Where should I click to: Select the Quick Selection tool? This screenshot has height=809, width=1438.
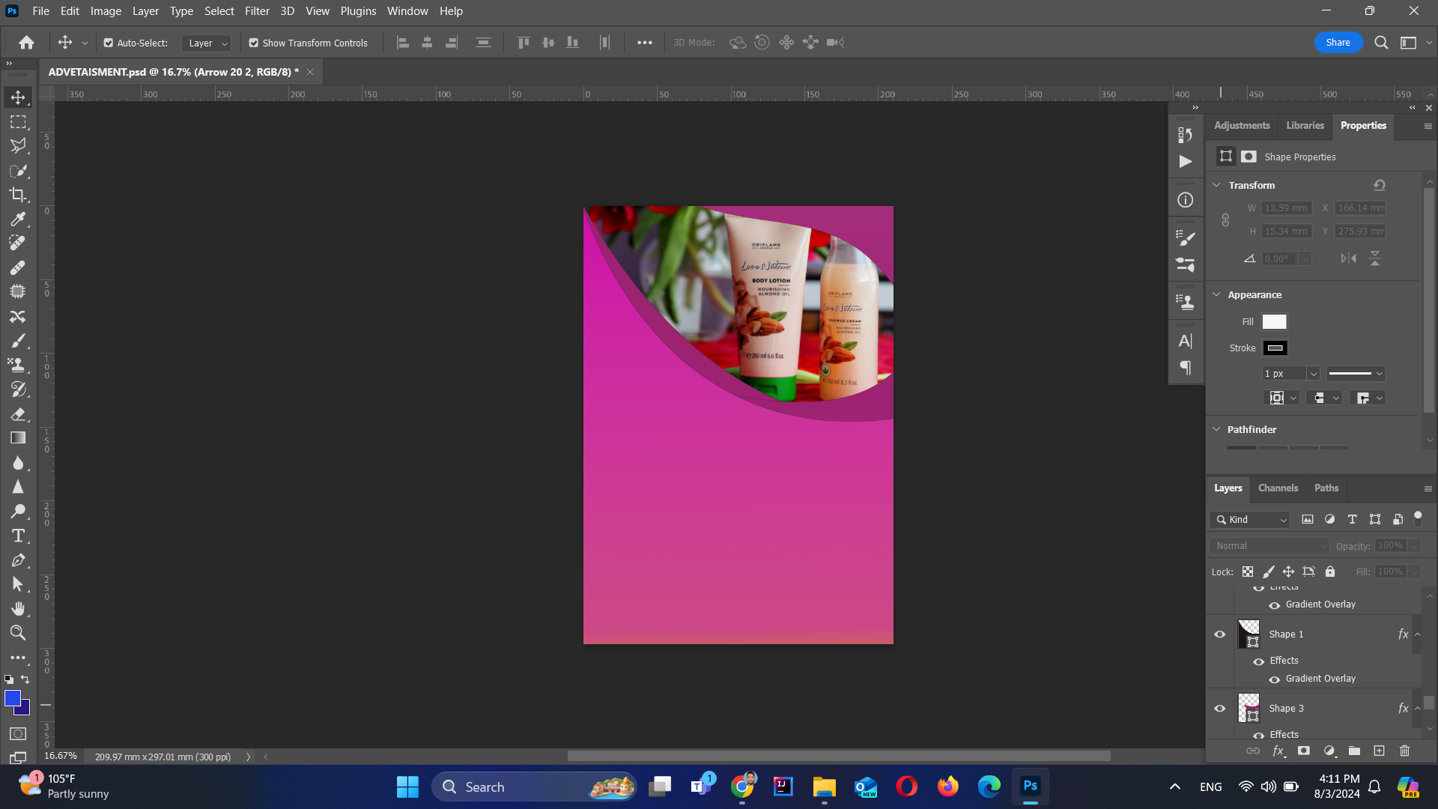click(x=18, y=171)
